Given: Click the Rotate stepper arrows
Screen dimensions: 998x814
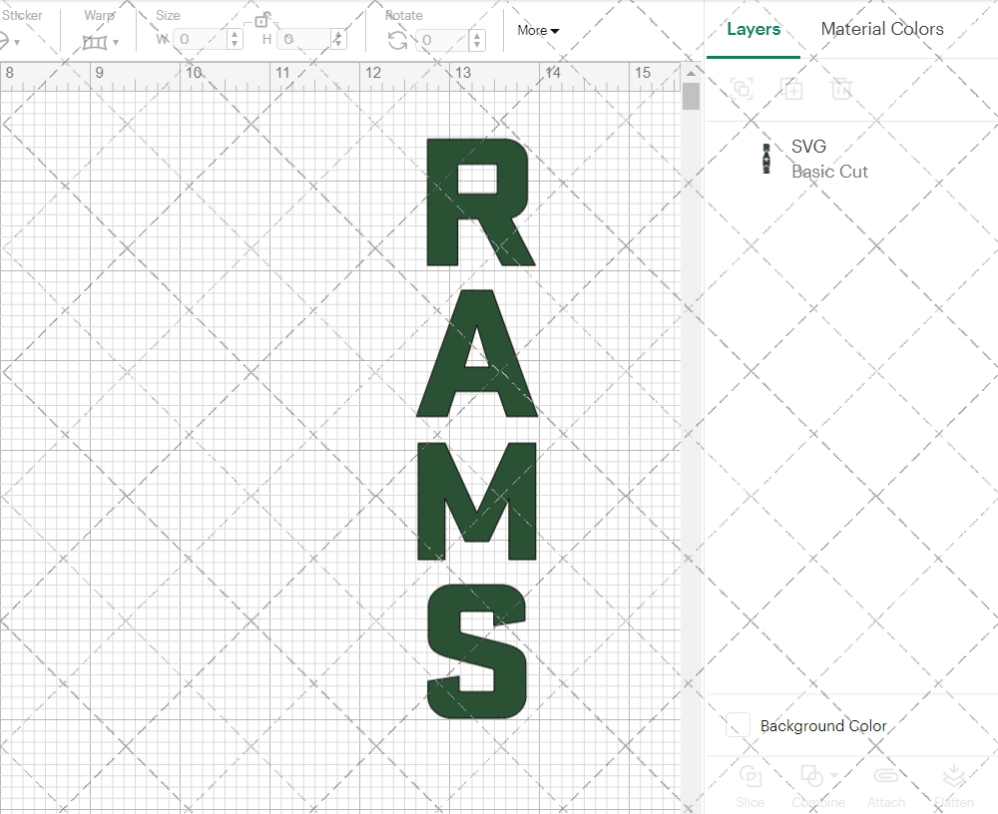Looking at the screenshot, I should [x=477, y=40].
